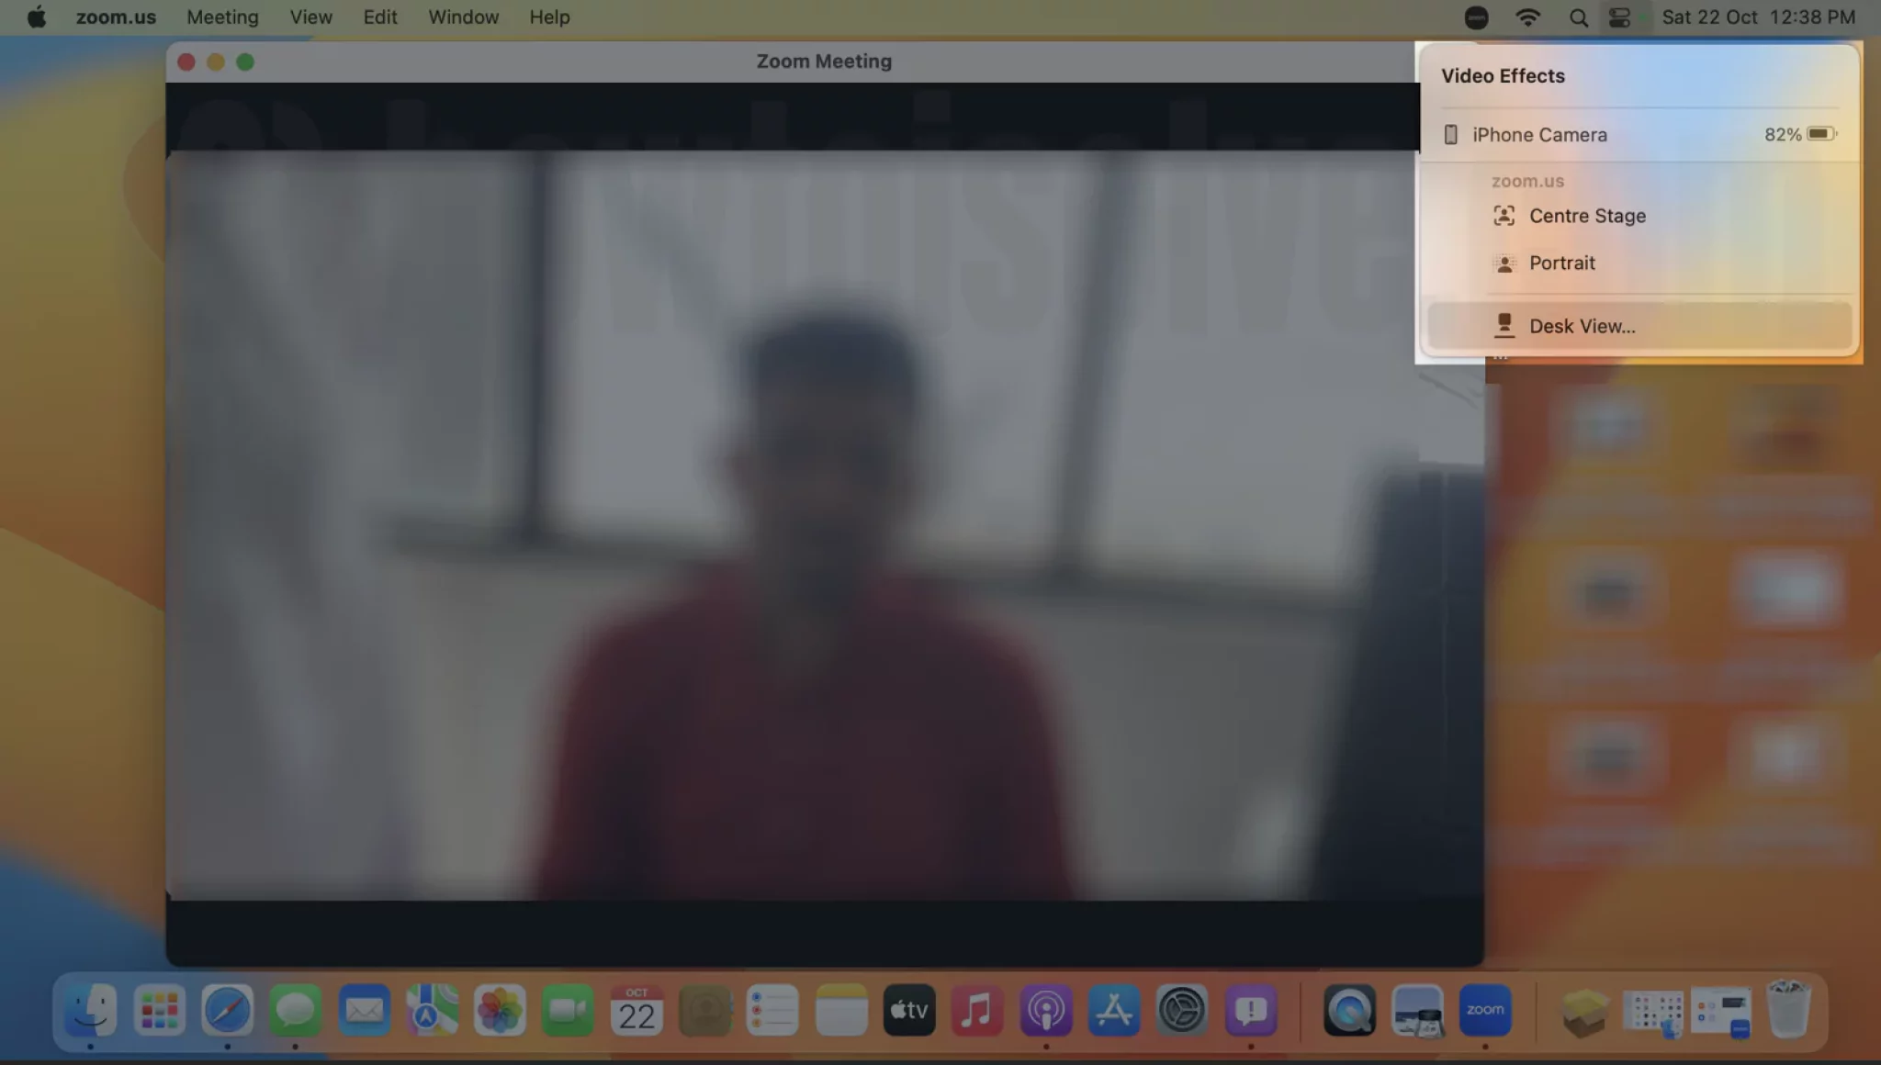This screenshot has width=1881, height=1065.
Task: Open the cardboard box Dock item
Action: [1585, 1011]
